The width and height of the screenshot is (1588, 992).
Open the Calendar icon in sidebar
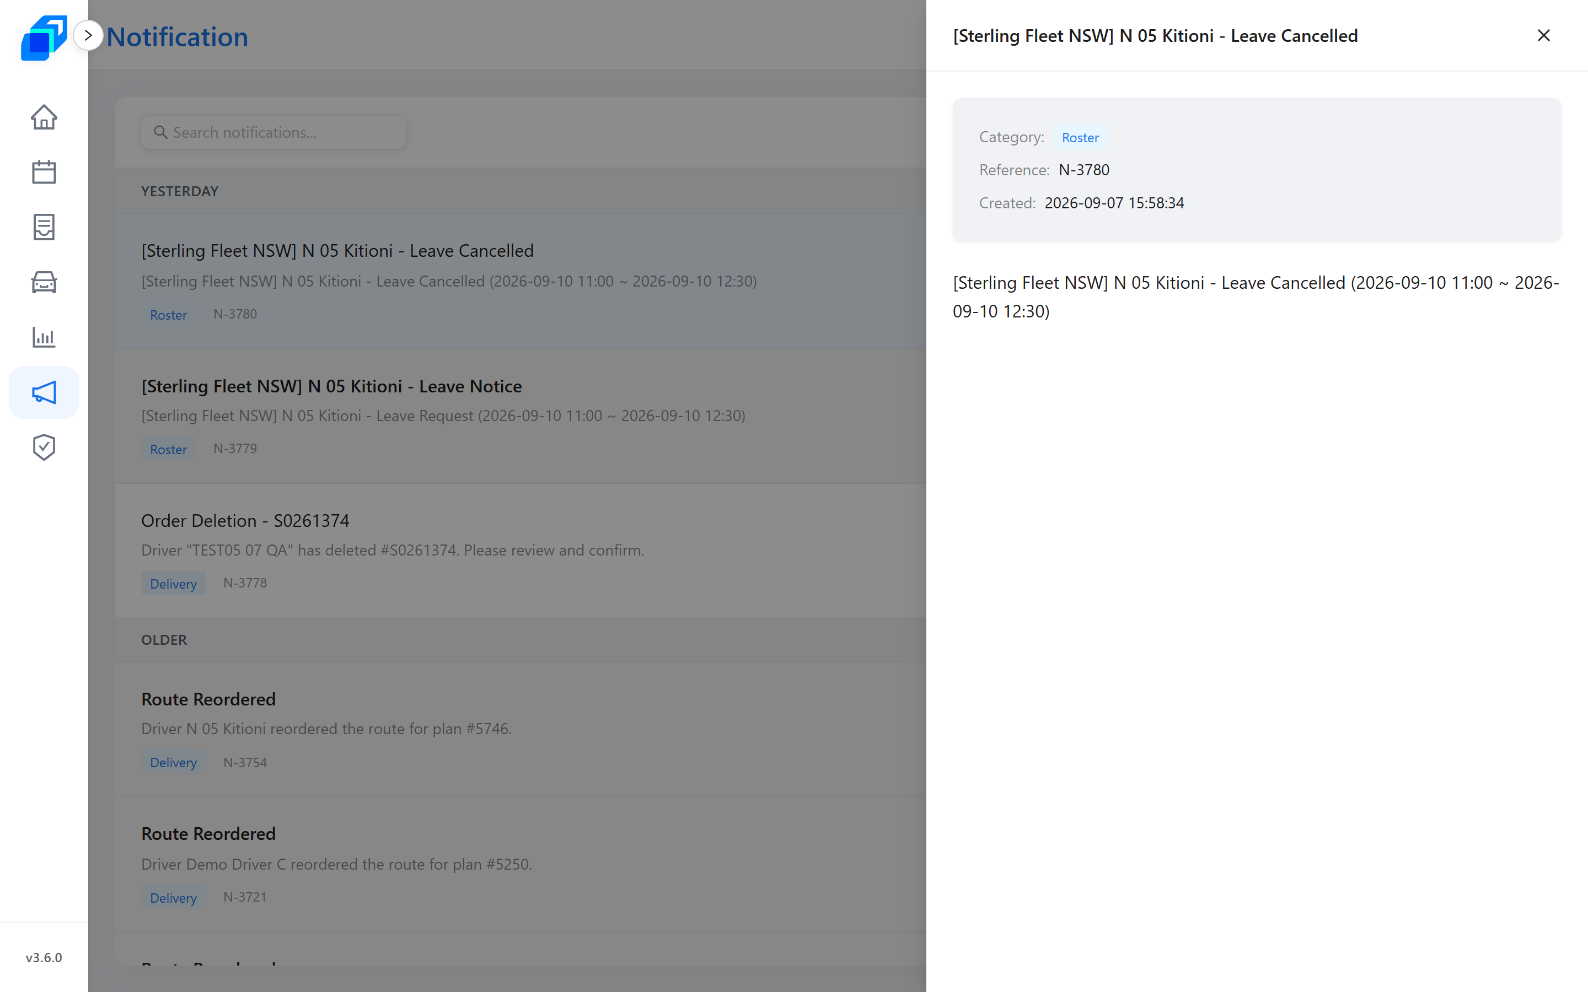click(x=44, y=172)
